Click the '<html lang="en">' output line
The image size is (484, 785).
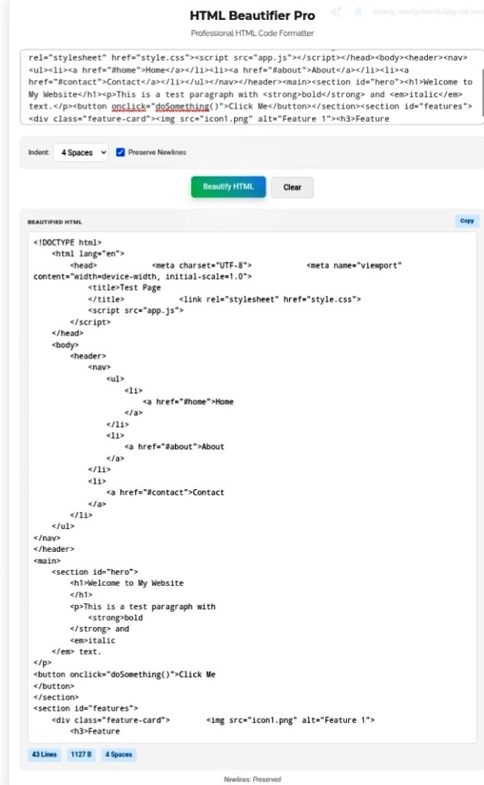87,254
